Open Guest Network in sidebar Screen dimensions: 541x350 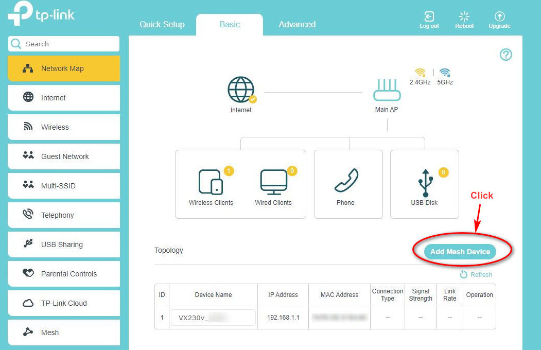coord(64,156)
